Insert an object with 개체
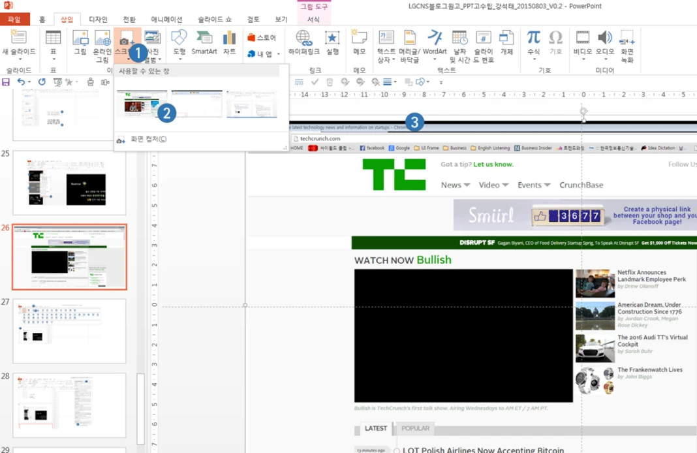The width and height of the screenshot is (697, 453). [x=506, y=42]
